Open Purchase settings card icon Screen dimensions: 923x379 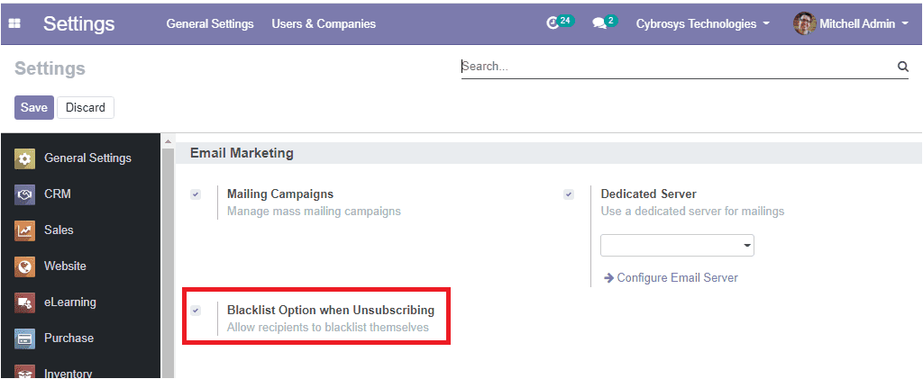pos(24,338)
